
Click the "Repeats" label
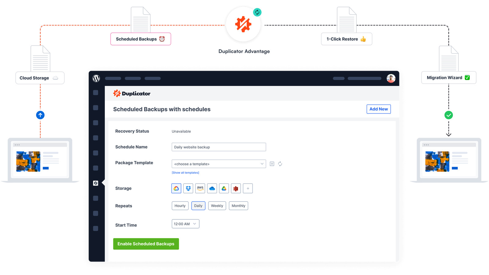point(123,206)
